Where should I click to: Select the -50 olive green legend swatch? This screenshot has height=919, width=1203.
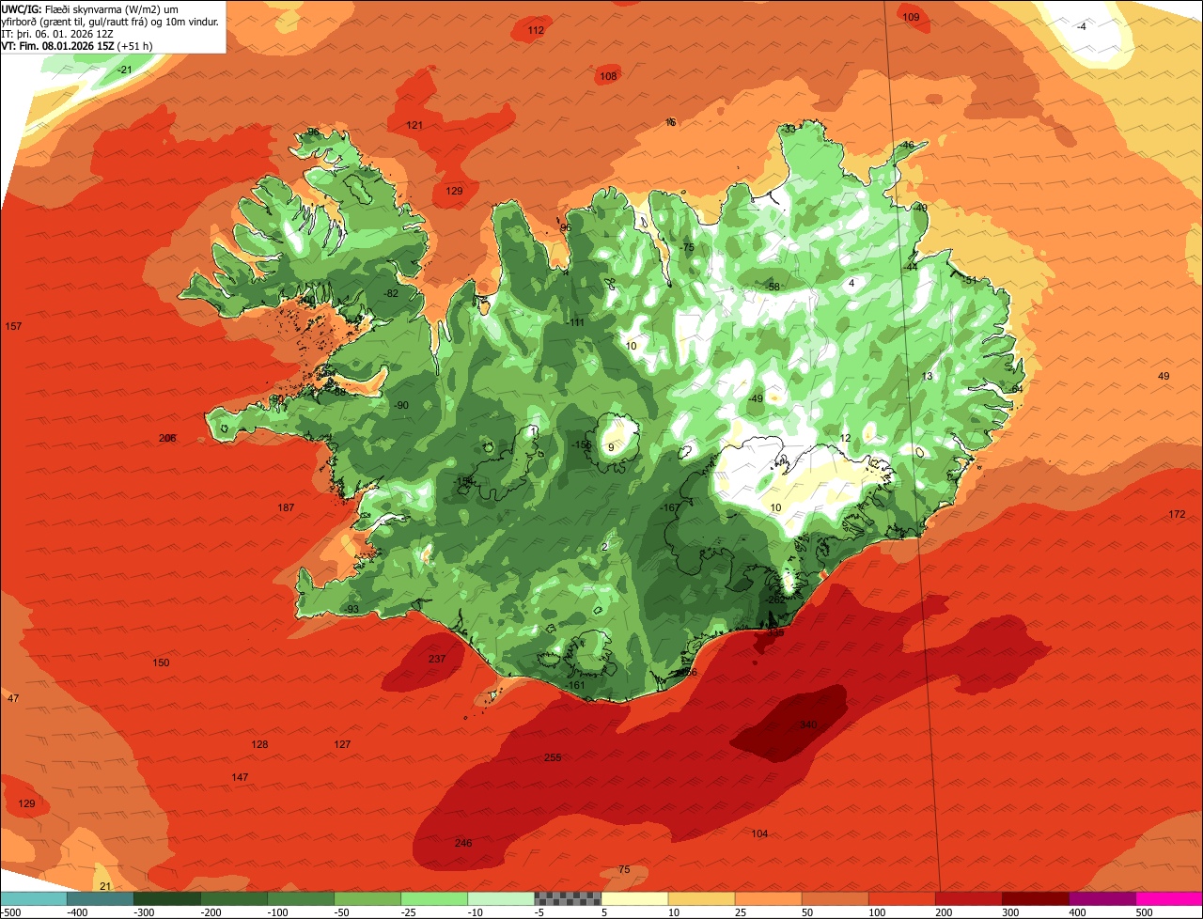(367, 898)
